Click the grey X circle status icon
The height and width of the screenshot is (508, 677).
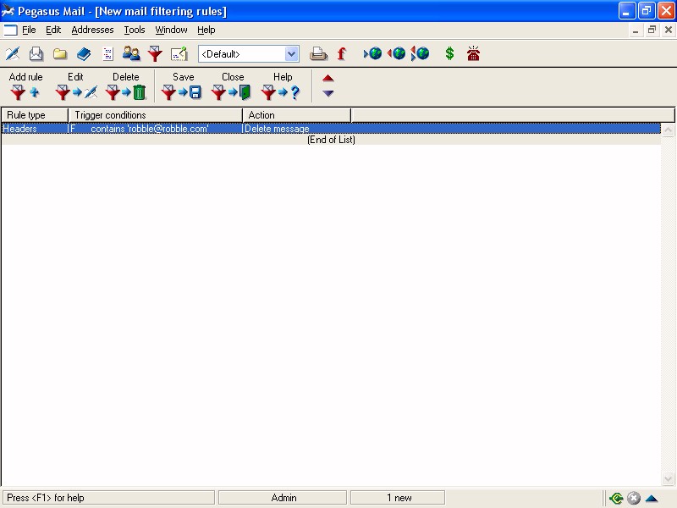[634, 498]
